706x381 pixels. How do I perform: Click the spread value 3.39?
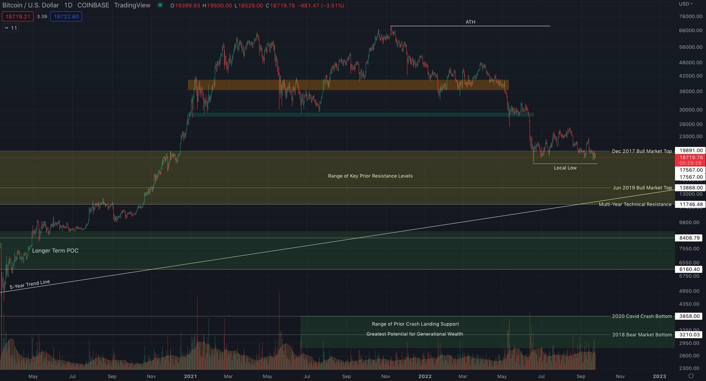[42, 17]
